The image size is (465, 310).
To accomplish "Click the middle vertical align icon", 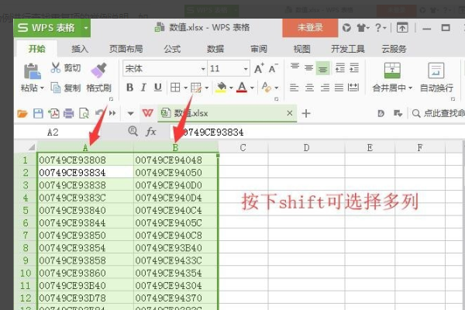I will [x=308, y=68].
